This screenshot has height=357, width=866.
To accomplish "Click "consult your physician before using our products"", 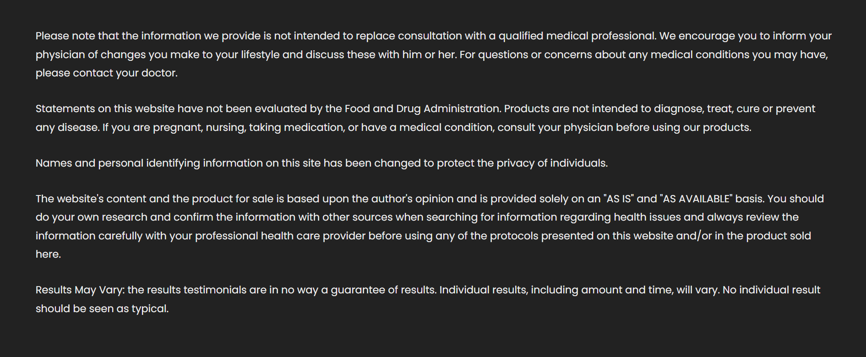I will [x=624, y=128].
